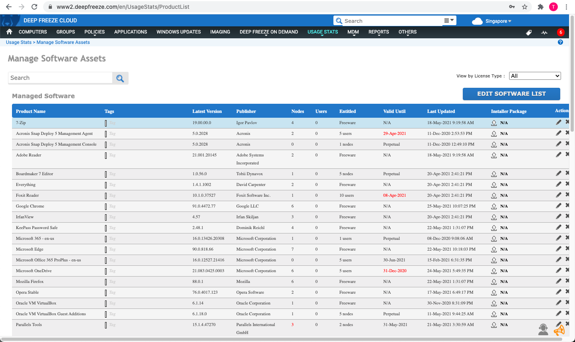575x342 pixels.
Task: Click the installer upload icon for Oracle VM VirtualBox
Action: coord(494,303)
